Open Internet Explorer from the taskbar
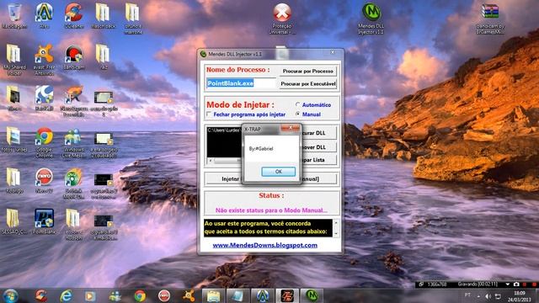 click(x=66, y=295)
